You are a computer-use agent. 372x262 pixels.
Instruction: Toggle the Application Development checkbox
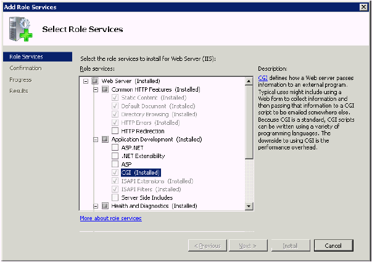coord(105,139)
